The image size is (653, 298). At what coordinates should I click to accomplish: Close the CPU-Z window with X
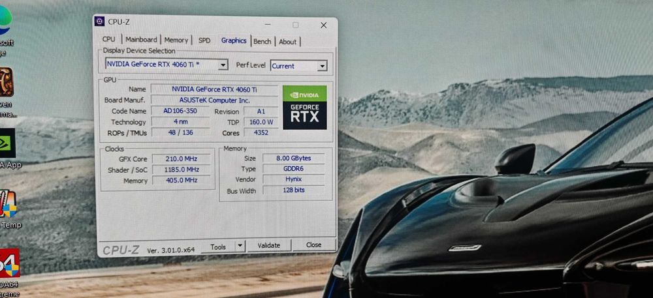(x=323, y=25)
